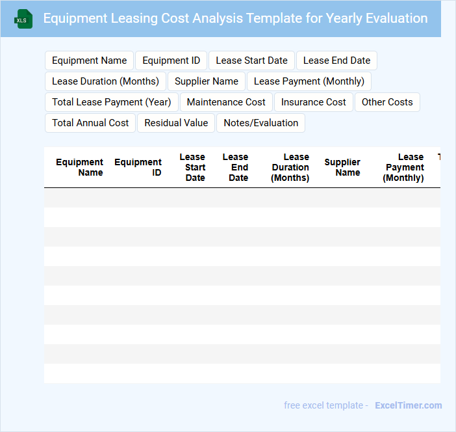Click the green XLS file icon

(23, 19)
